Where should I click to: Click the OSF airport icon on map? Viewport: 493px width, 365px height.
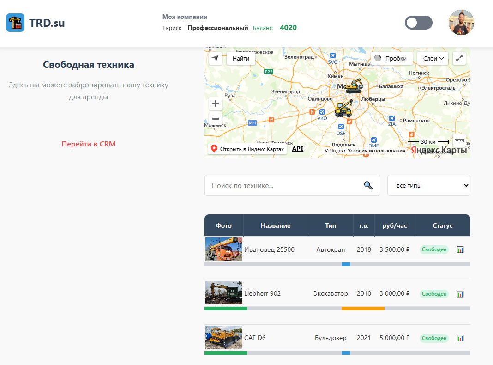point(341,127)
